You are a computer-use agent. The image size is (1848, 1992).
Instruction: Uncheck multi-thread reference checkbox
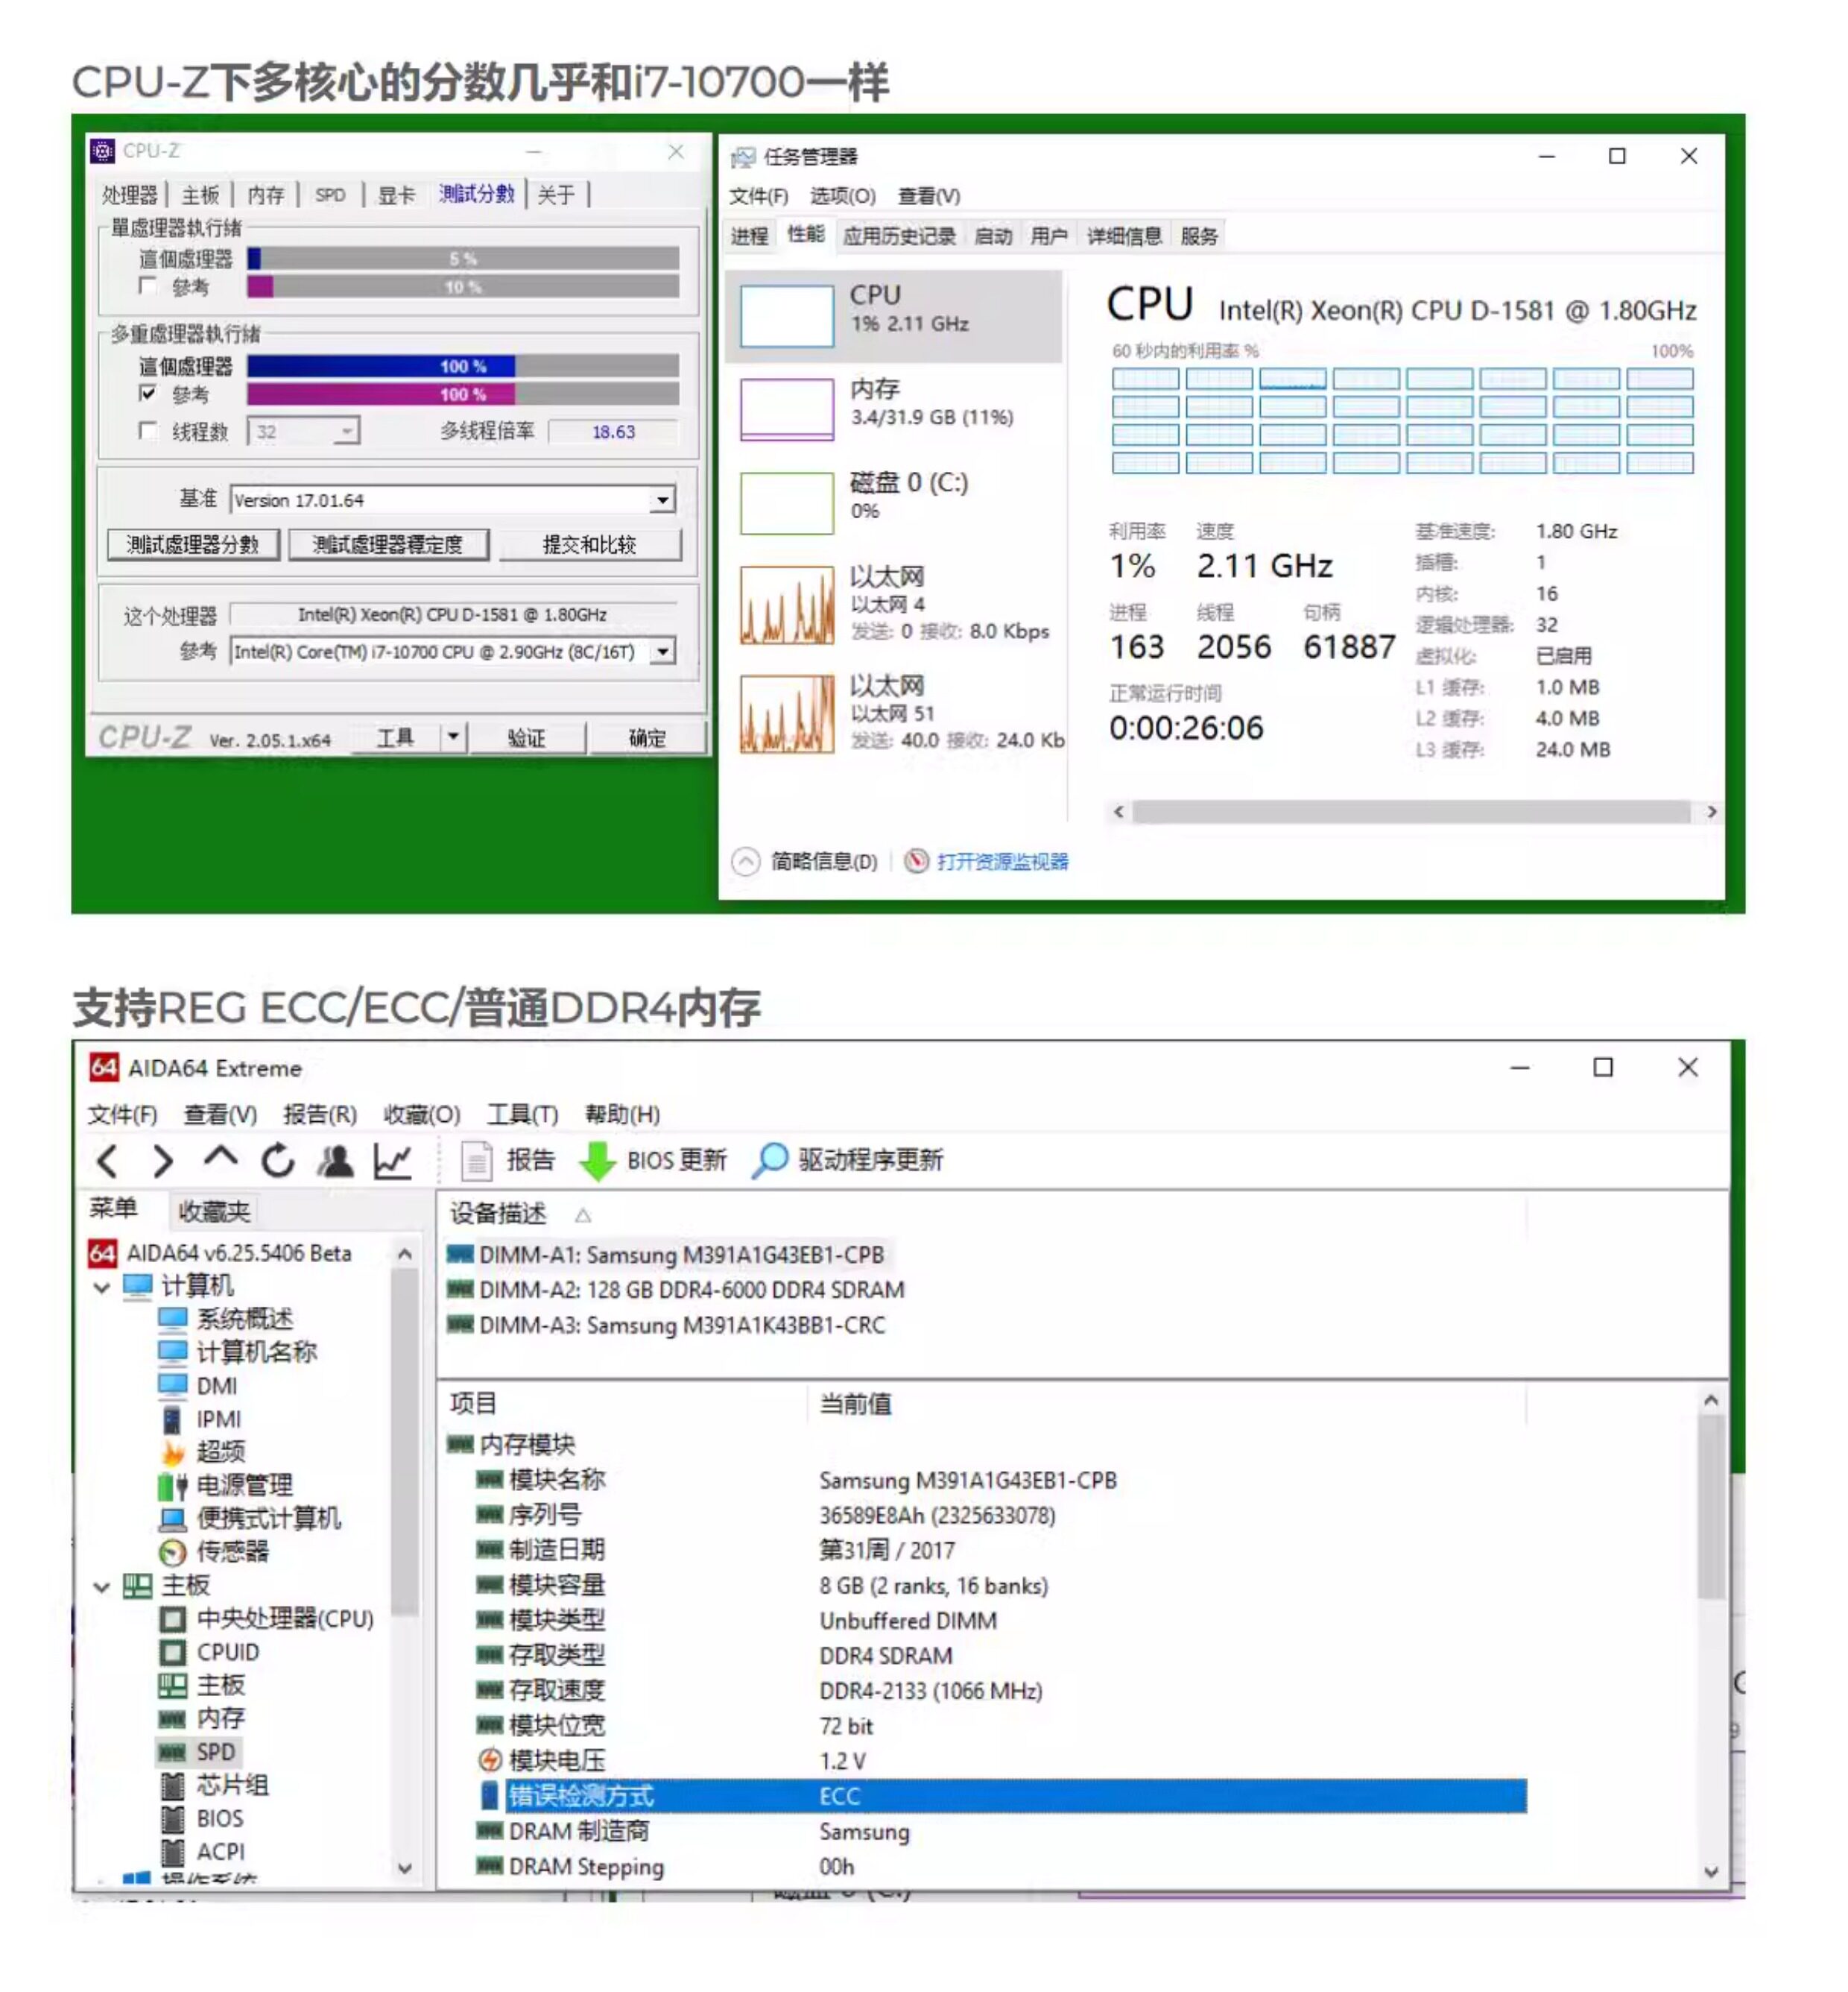coord(148,393)
